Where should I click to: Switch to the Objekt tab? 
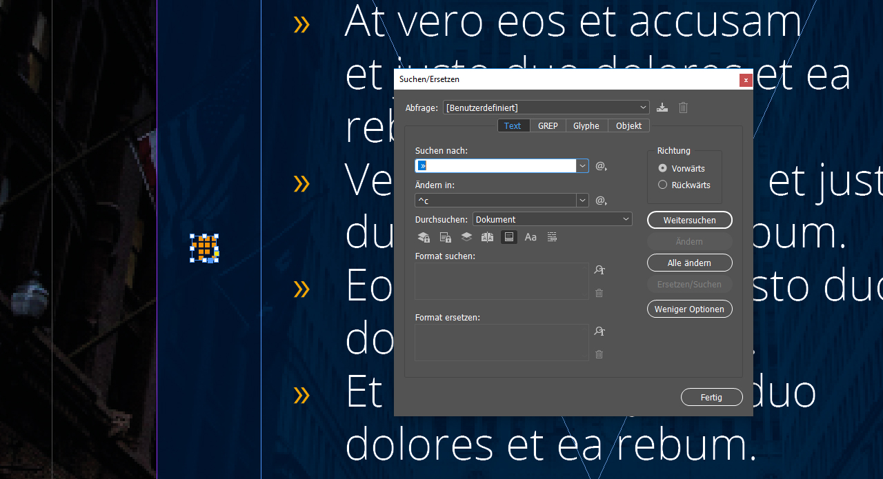coord(628,125)
